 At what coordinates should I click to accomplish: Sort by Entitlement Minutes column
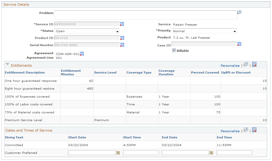click(x=71, y=73)
